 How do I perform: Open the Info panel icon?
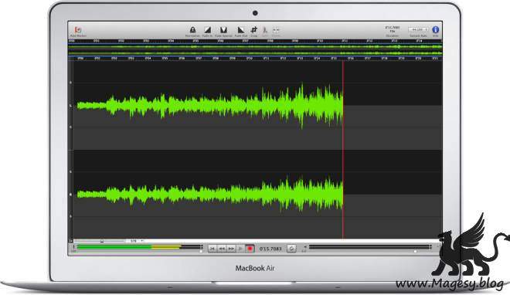tap(436, 29)
